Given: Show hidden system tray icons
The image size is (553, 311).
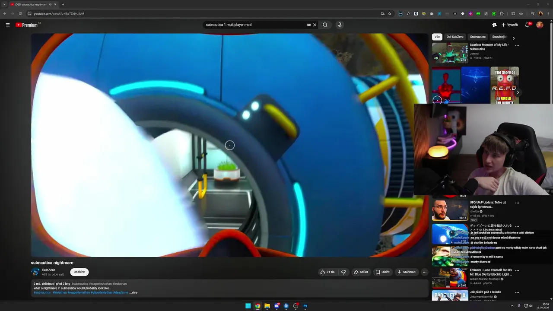Looking at the screenshot, I should pos(512,306).
